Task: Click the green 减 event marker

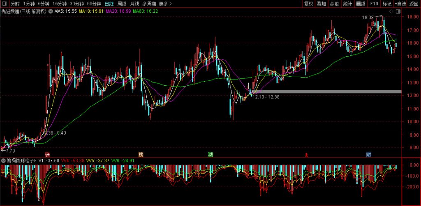Action: (x=210, y=154)
